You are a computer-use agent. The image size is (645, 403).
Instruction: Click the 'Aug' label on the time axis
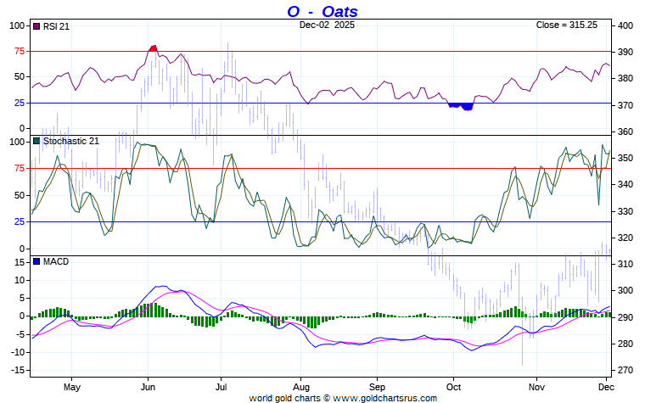point(300,384)
